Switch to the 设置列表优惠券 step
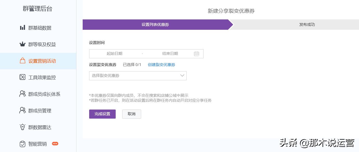This screenshot has height=152, width=359. 155,25
